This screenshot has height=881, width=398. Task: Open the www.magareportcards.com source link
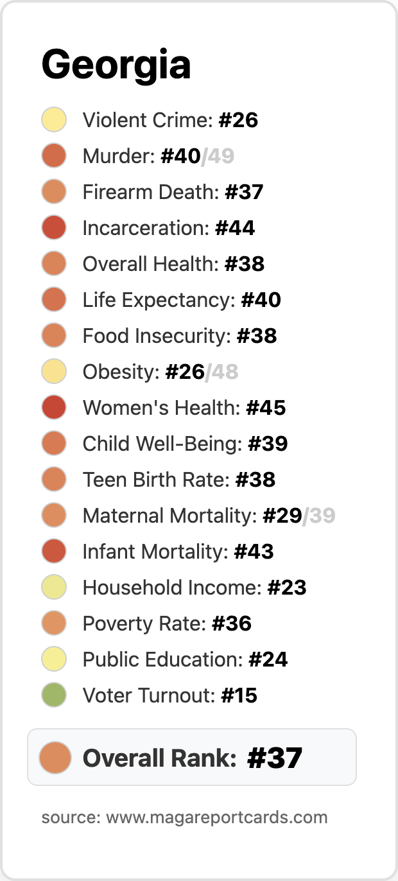tap(217, 817)
